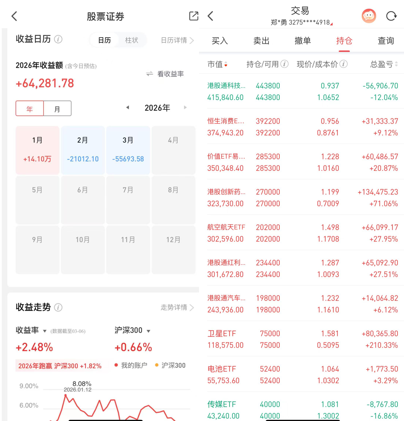The image size is (404, 421).
Task: Tap -56,906.70 loss of 港股通科技
Action: [380, 86]
